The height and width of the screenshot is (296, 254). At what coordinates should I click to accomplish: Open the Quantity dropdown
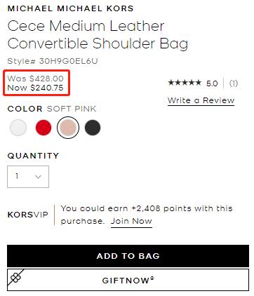[28, 177]
